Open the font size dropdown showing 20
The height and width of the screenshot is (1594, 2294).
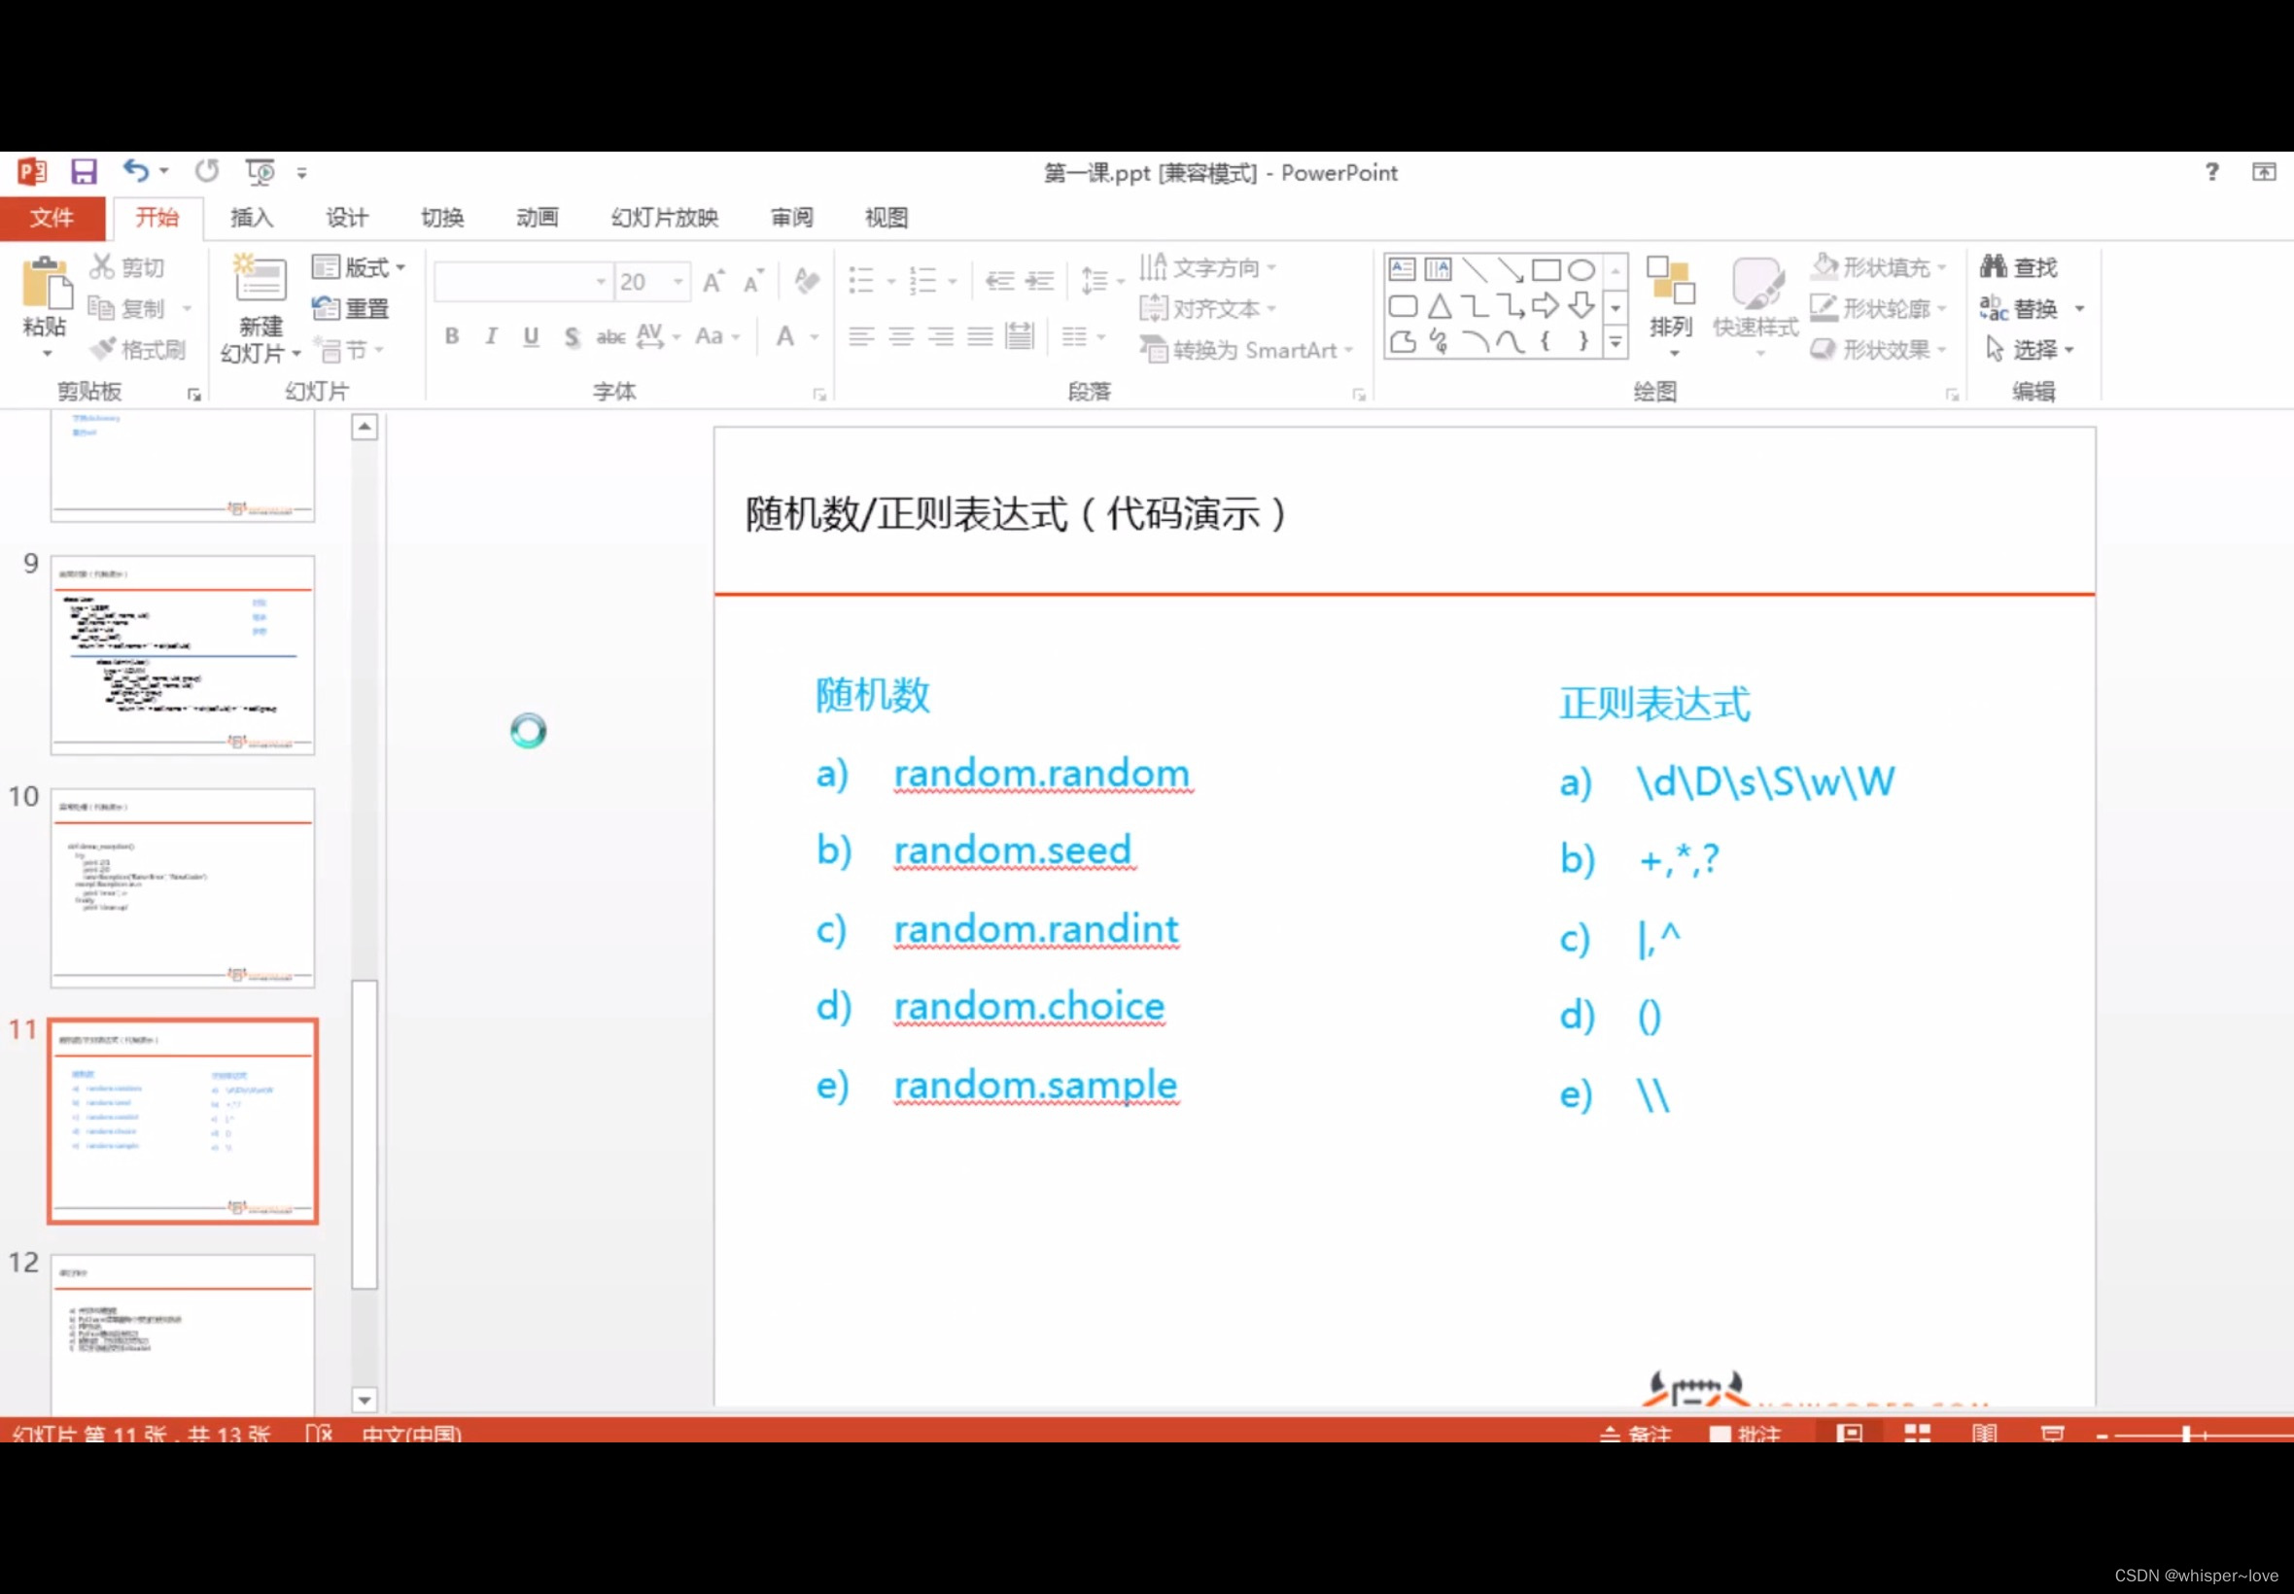[x=678, y=282]
